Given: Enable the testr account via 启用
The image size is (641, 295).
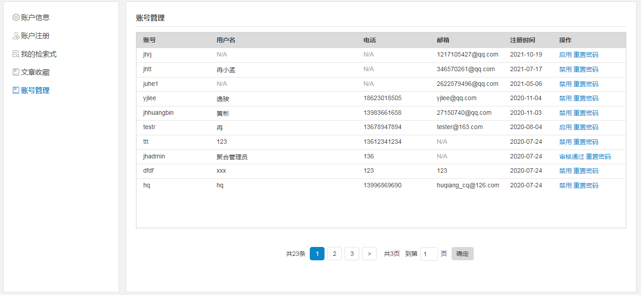Looking at the screenshot, I should (565, 127).
